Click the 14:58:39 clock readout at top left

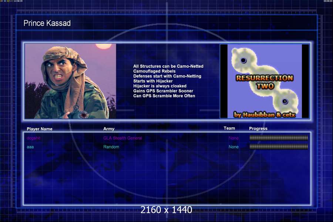(x=18, y=1)
